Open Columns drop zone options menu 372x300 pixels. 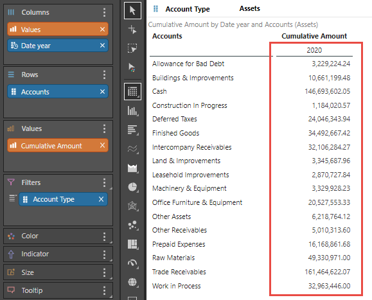coord(104,12)
